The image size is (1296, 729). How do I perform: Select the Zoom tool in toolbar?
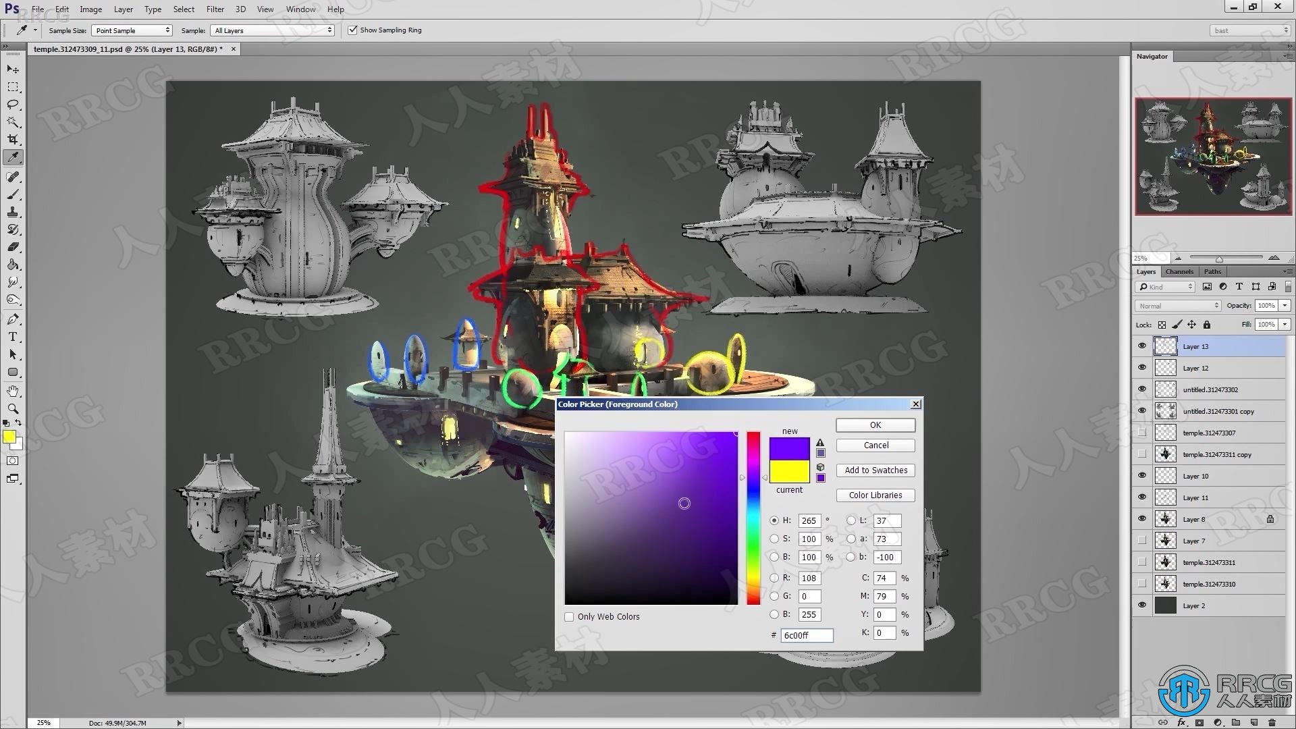point(12,408)
